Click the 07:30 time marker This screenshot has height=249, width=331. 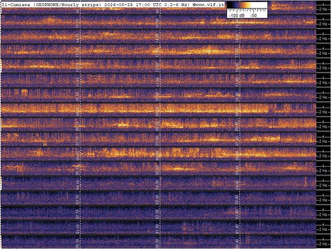[x=157, y=141]
